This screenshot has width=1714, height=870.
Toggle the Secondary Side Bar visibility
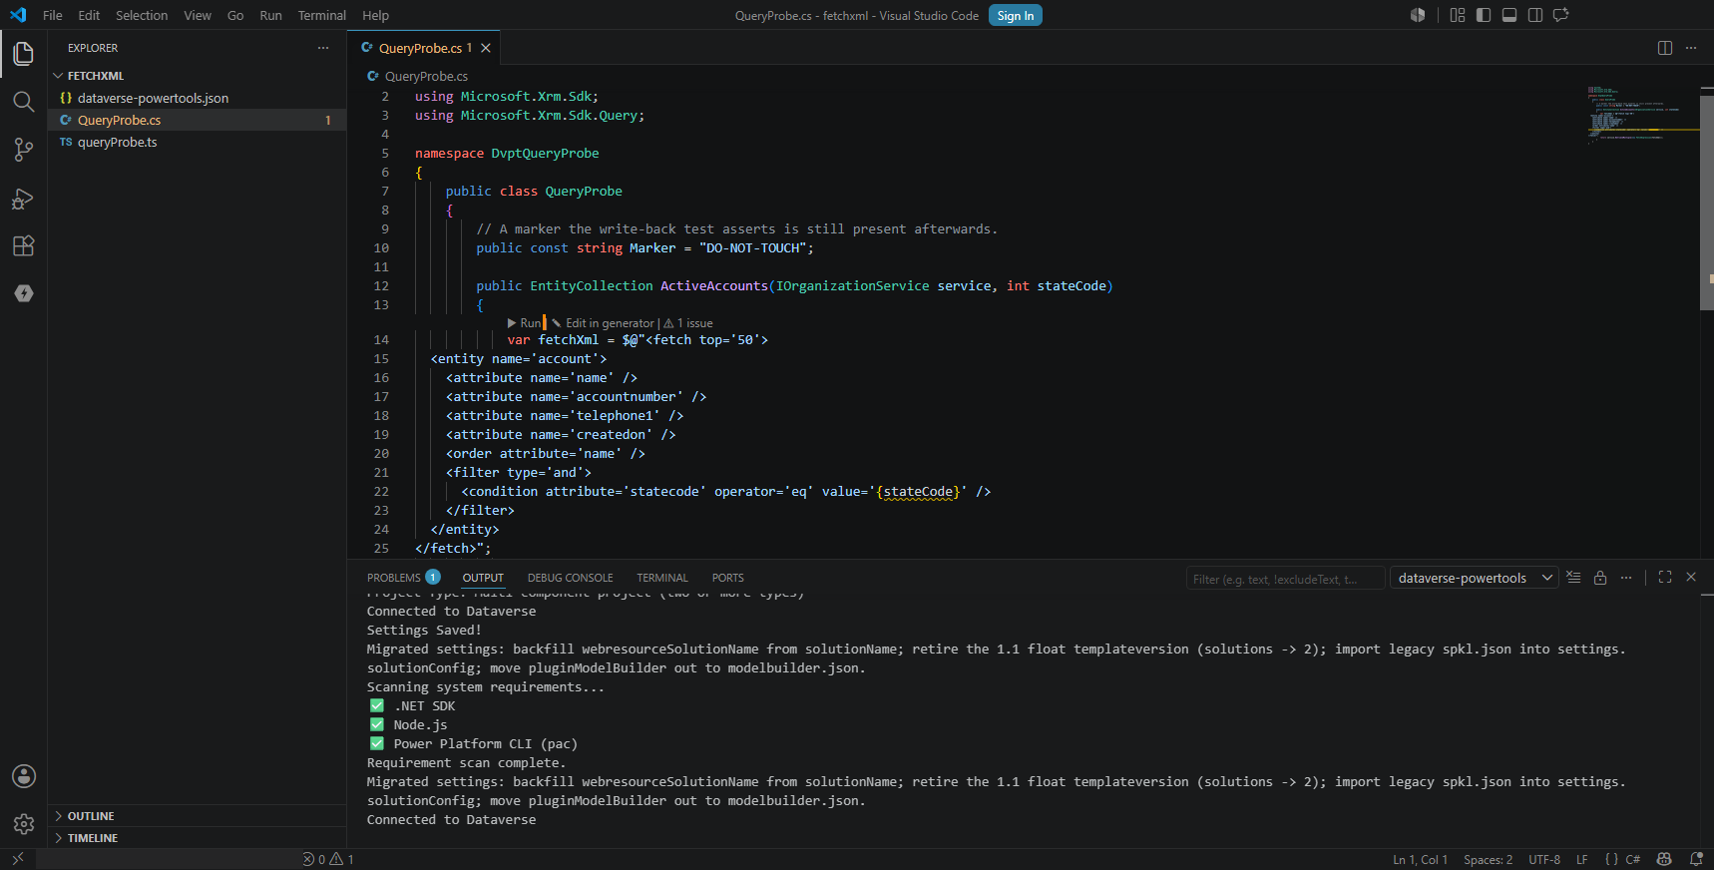1535,15
